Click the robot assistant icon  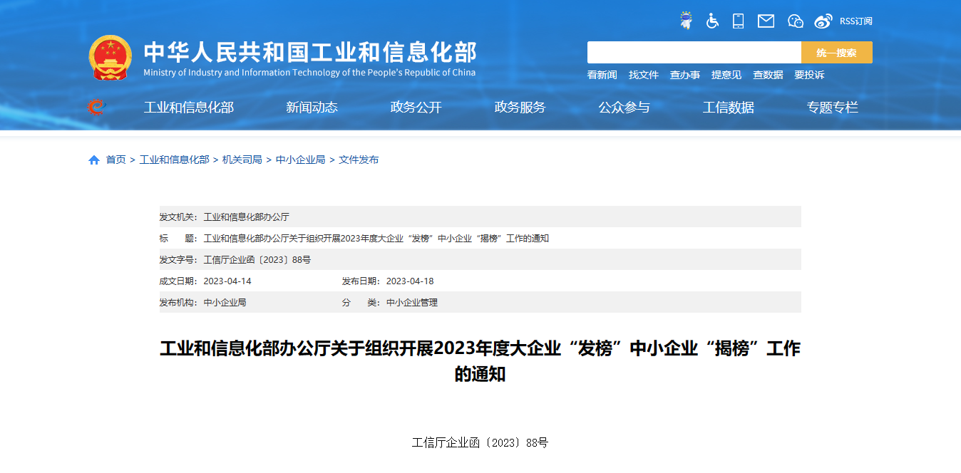point(686,21)
